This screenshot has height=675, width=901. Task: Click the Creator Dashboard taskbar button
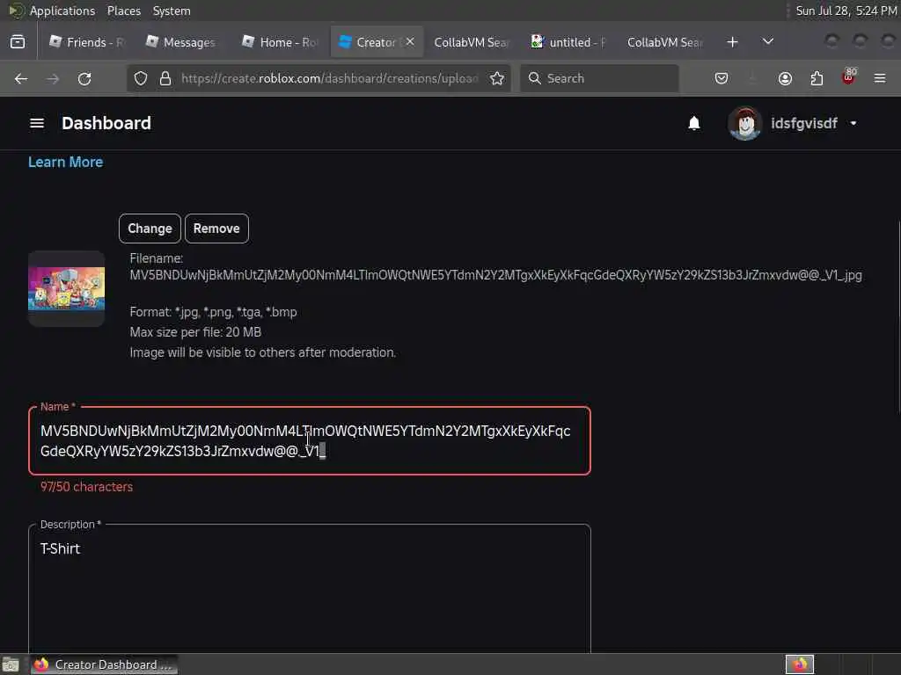104,664
